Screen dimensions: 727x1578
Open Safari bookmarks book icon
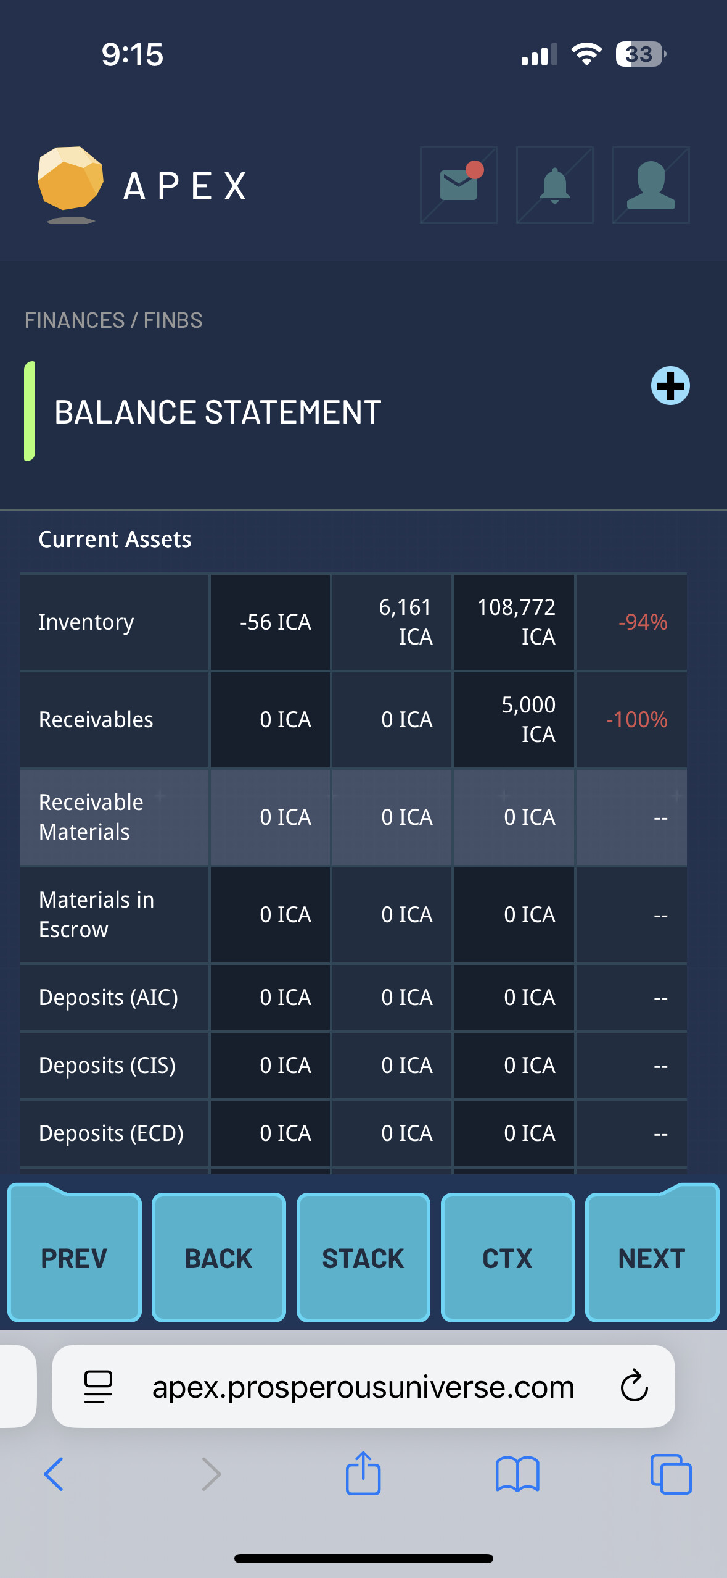click(517, 1474)
